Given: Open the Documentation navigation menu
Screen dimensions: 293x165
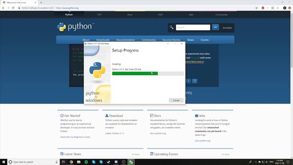Looking at the screenshot, I should (x=125, y=40).
